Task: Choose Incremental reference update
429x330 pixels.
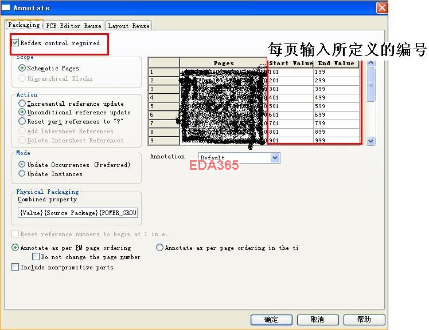Action: pyautogui.click(x=22, y=104)
